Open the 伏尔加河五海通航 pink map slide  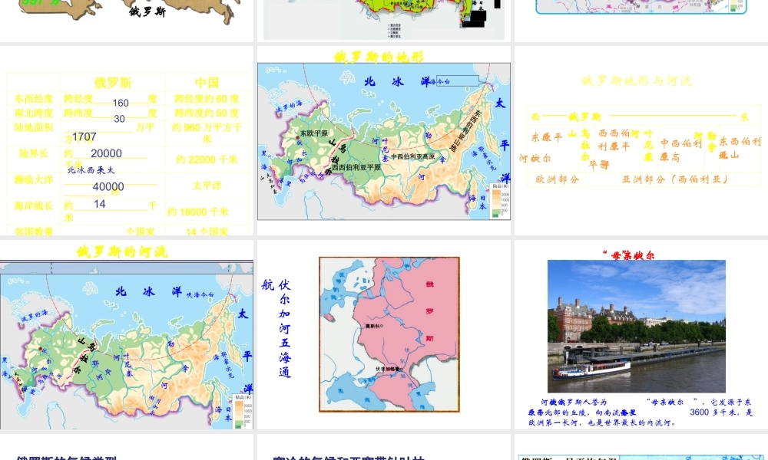pos(384,334)
